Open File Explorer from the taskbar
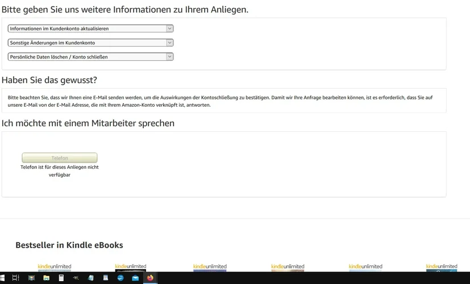 [x=46, y=278]
